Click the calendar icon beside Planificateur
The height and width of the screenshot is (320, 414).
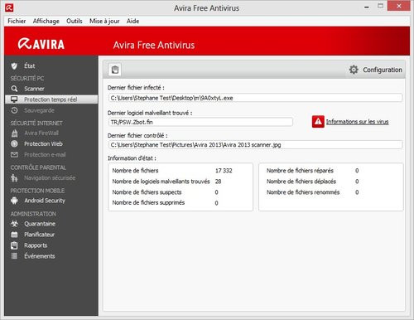coord(14,235)
